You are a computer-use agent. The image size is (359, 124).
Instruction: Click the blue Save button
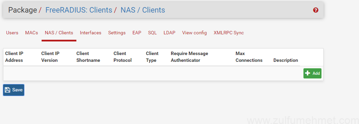pos(14,90)
